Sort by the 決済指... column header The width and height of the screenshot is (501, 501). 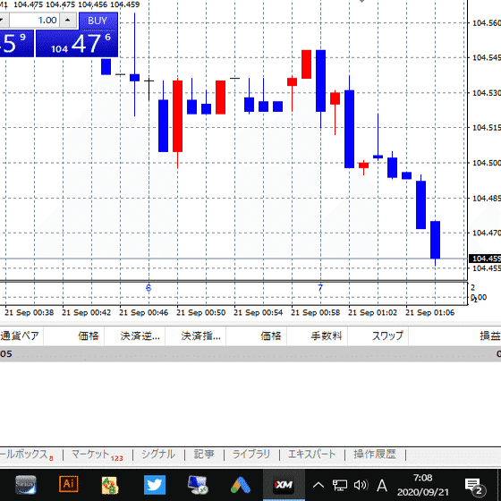(x=196, y=335)
